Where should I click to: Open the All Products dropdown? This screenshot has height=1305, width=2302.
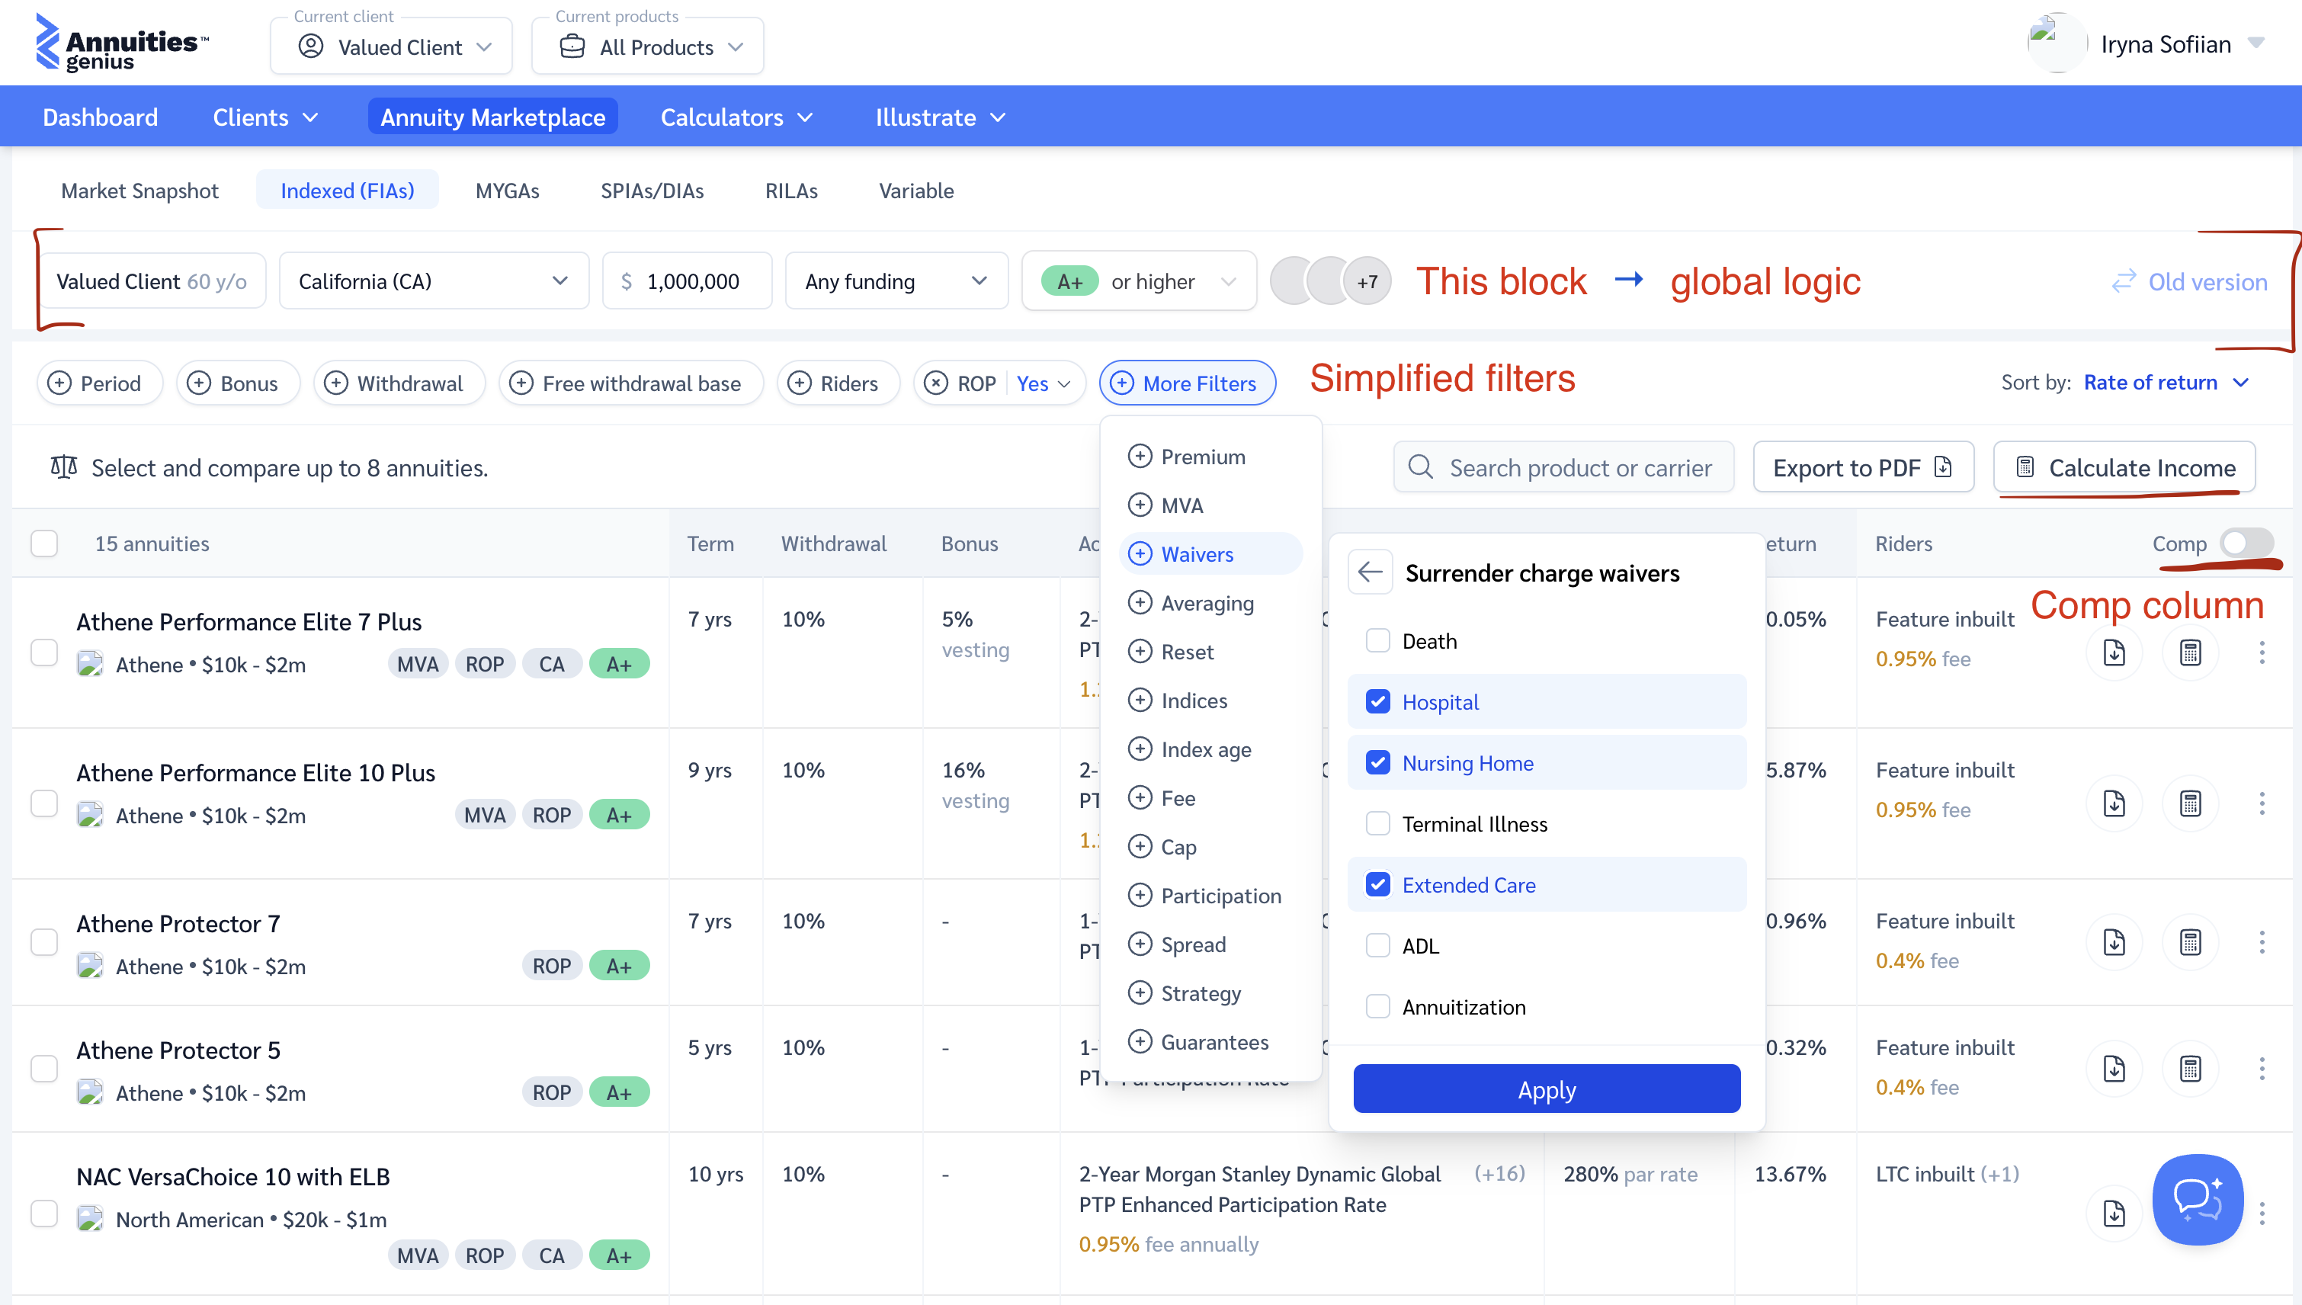click(x=648, y=46)
